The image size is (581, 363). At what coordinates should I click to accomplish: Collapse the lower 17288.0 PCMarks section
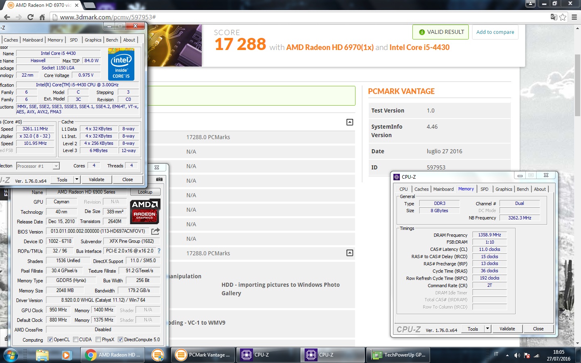pos(350,253)
